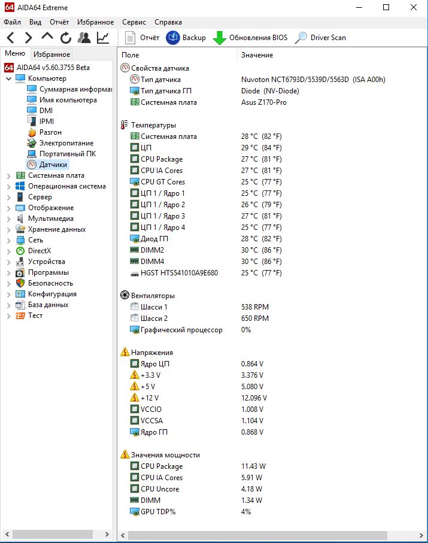Click the Портативный ПК laptop icon

[32, 154]
